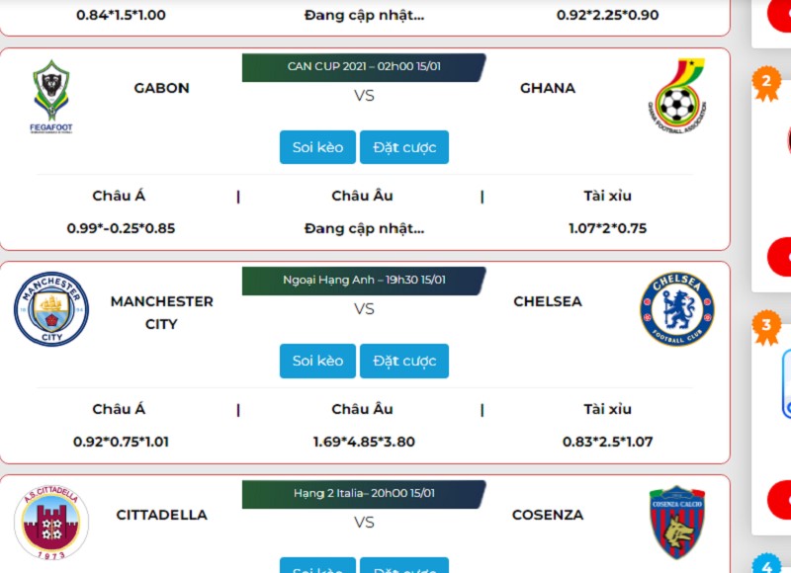Click the CAN CUP 2021 match banner
The height and width of the screenshot is (573, 791).
[364, 67]
